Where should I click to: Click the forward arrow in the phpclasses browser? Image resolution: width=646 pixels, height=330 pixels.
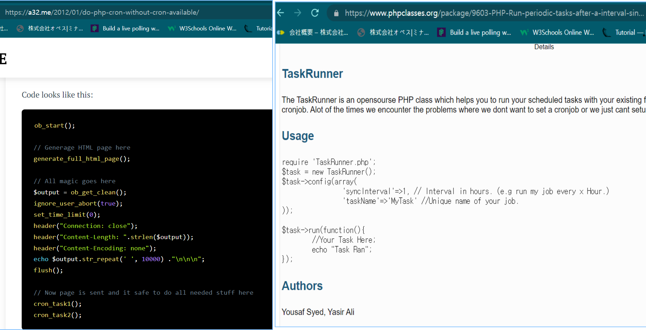(298, 13)
